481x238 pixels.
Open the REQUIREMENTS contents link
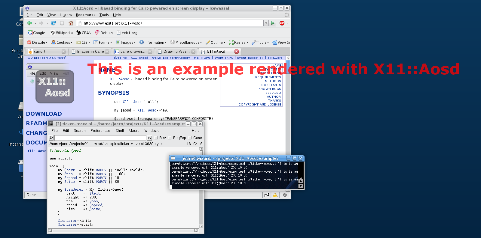[x=268, y=77]
